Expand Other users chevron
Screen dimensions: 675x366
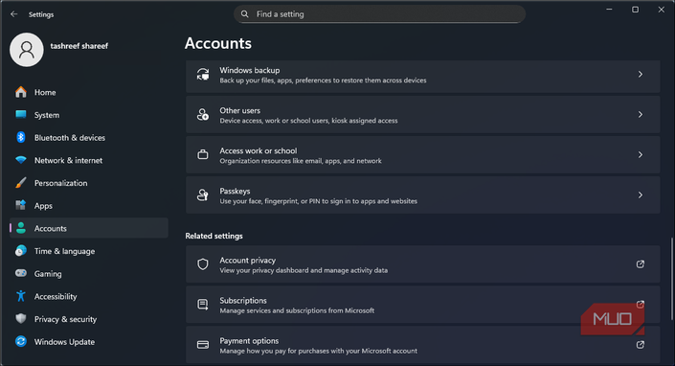pyautogui.click(x=641, y=115)
